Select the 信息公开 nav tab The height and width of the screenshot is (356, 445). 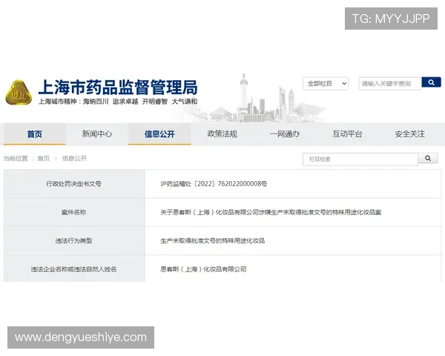[159, 134]
